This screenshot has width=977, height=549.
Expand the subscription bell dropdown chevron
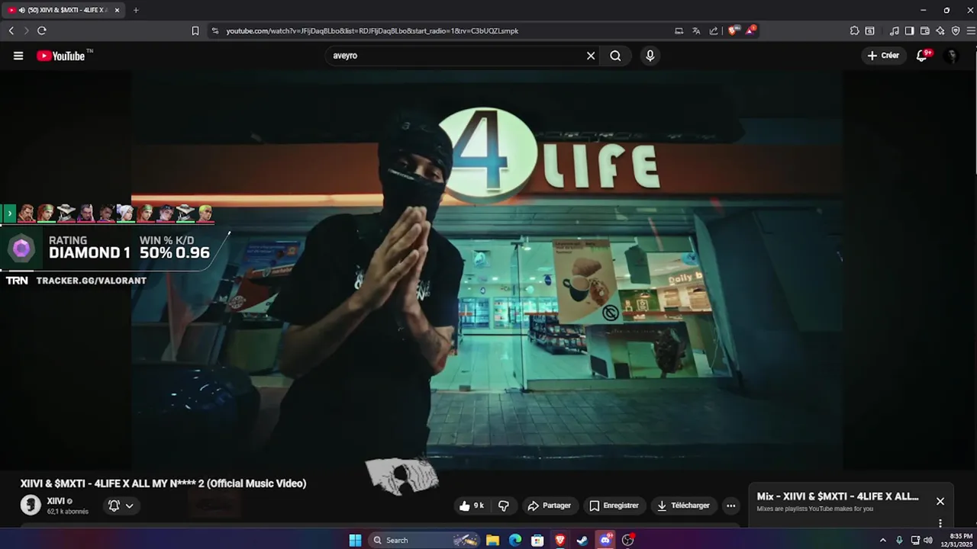click(x=130, y=506)
